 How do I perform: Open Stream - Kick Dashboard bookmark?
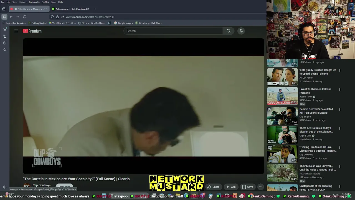click(x=91, y=23)
